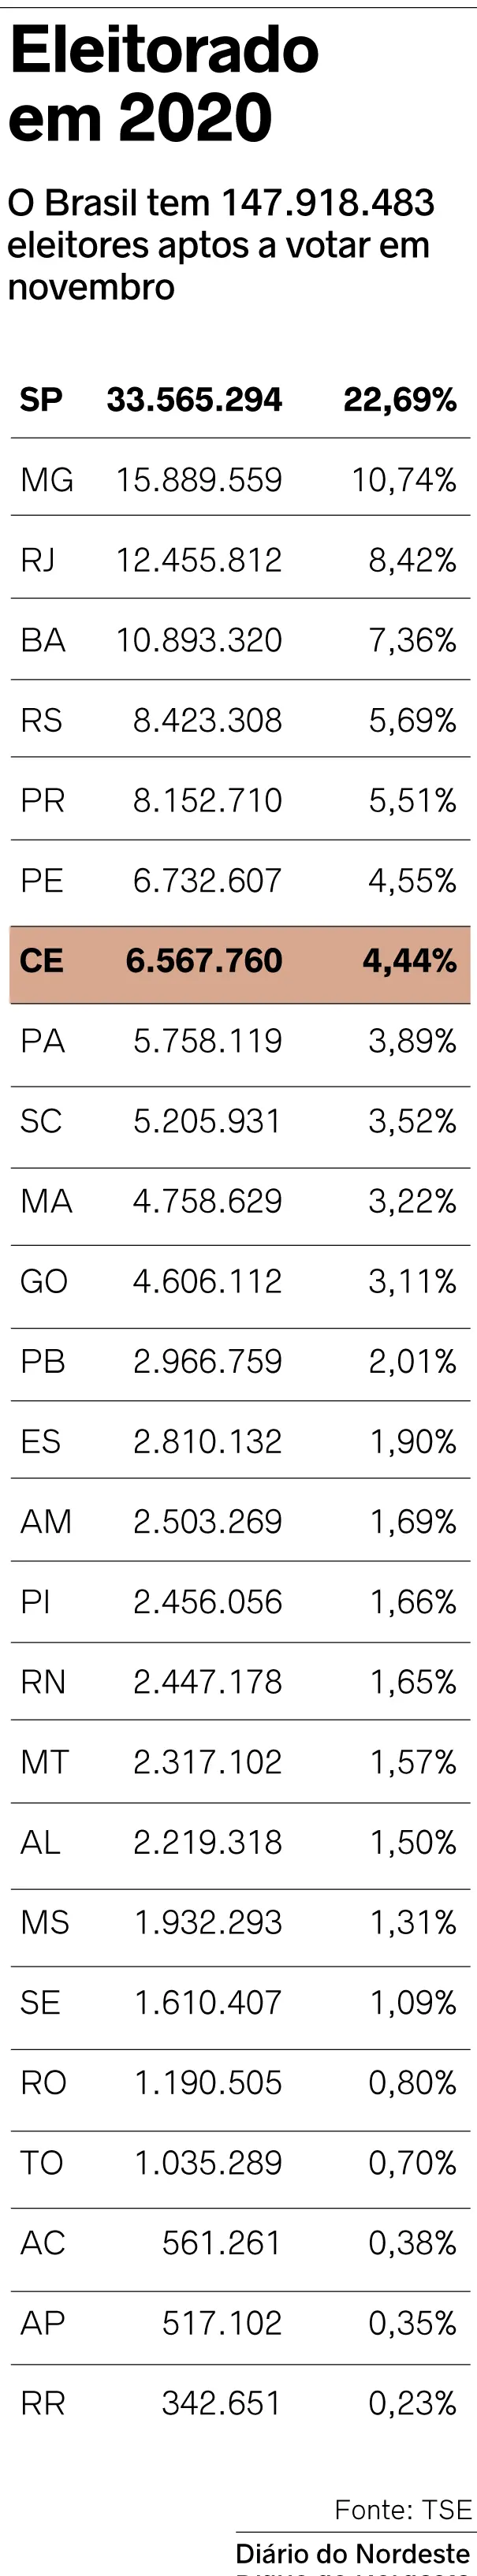Click the highlighted CE row
477x2576 pixels.
coord(240,961)
